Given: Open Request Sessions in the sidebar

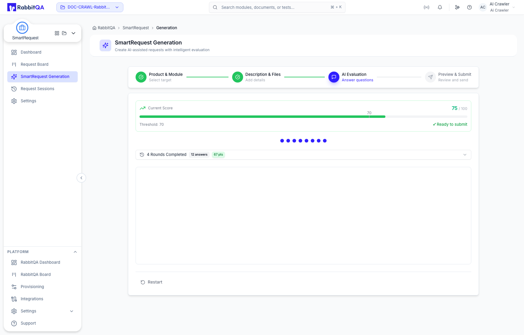Looking at the screenshot, I should pos(42,89).
